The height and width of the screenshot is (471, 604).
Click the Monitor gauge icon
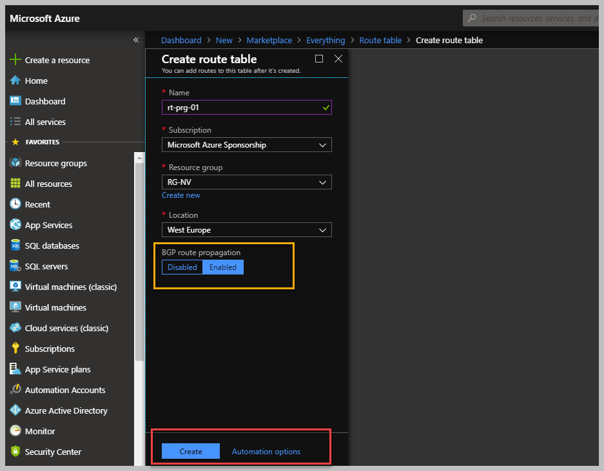tap(15, 430)
